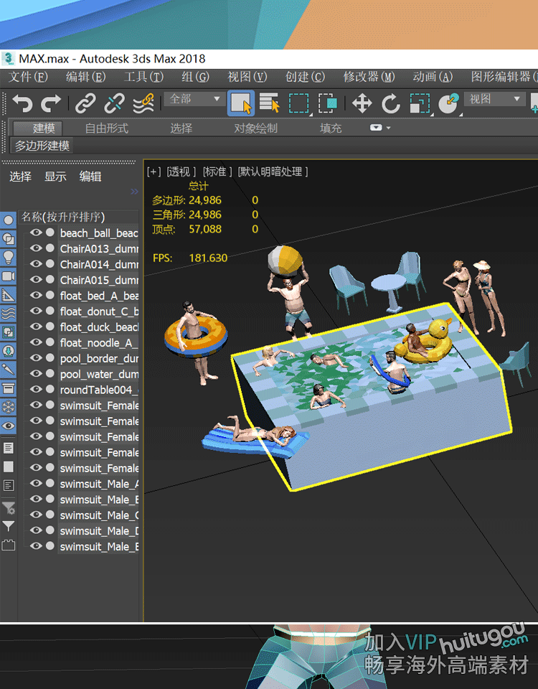Toggle the display cameras filter in explorer
Screen dimensions: 538x689
pyautogui.click(x=9, y=276)
